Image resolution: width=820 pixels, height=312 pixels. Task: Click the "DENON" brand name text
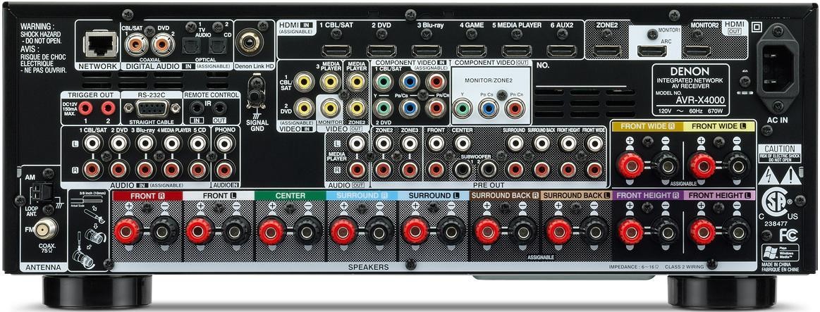coord(690,72)
